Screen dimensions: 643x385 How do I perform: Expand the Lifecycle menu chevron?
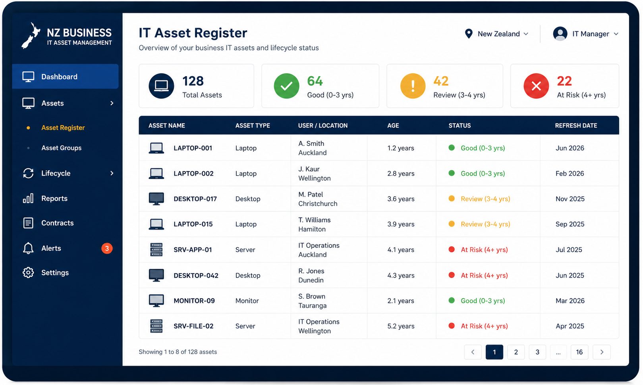pos(112,173)
